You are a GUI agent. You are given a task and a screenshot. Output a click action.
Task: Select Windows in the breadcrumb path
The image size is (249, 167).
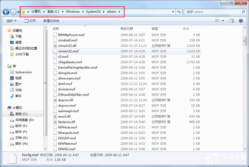click(x=73, y=12)
